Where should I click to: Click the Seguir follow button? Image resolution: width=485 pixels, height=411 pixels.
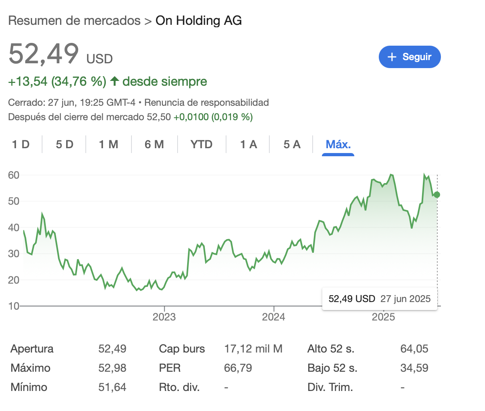(410, 57)
